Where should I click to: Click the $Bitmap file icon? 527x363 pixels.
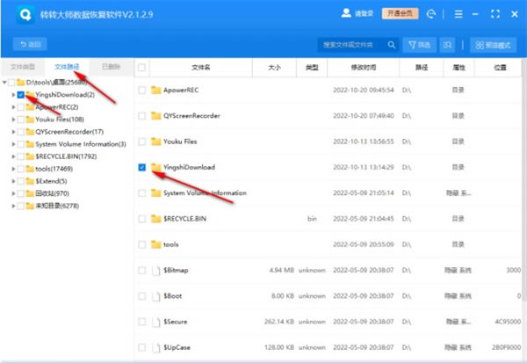155,270
